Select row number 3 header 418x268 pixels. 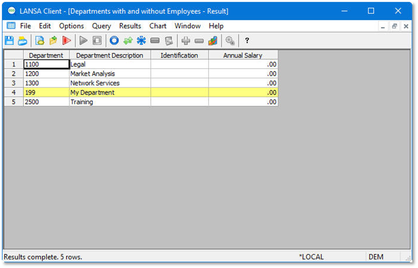pos(14,83)
